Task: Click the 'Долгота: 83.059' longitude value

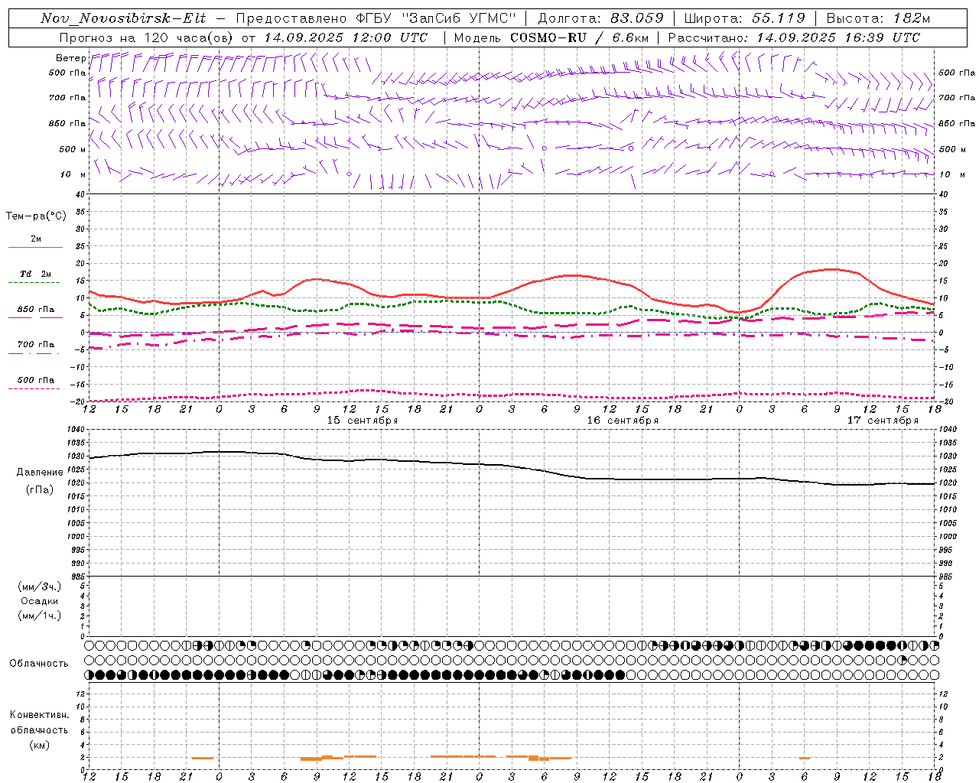Action: pos(600,18)
